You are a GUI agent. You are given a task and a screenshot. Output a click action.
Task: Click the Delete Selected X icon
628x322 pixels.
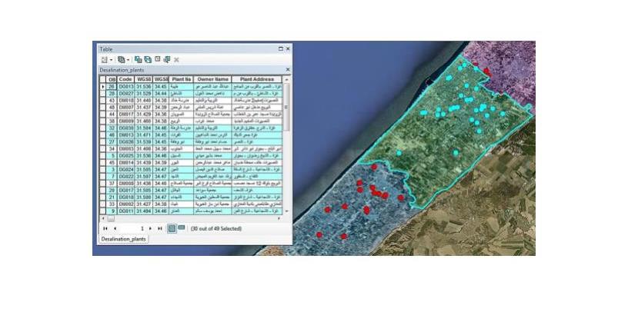pos(176,59)
